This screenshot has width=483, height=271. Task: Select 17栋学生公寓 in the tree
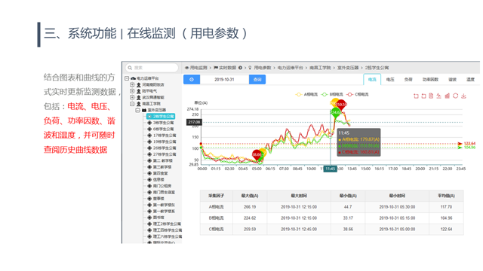[x=165, y=135]
